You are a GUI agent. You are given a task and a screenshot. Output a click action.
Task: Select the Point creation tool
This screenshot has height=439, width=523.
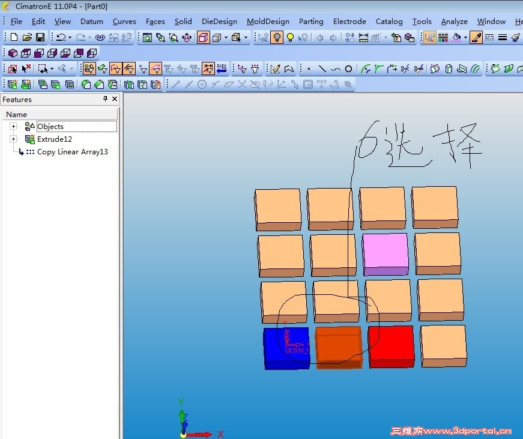pyautogui.click(x=309, y=69)
